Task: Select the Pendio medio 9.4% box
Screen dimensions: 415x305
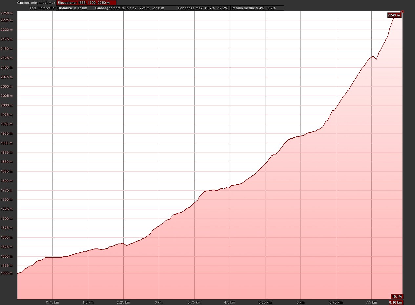Action: pyautogui.click(x=257, y=8)
